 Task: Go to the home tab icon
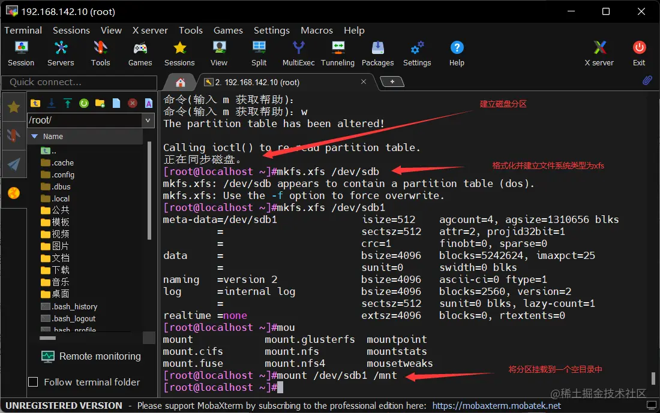(x=181, y=82)
